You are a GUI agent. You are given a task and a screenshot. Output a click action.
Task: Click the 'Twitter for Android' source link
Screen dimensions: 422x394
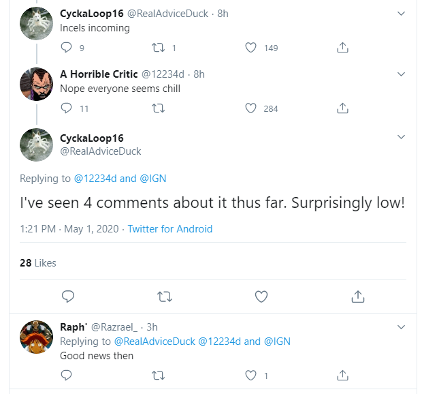point(170,229)
